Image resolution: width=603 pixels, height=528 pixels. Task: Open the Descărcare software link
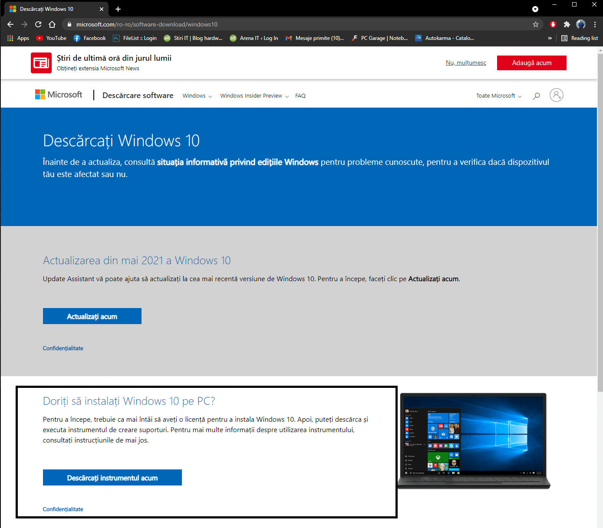click(138, 95)
